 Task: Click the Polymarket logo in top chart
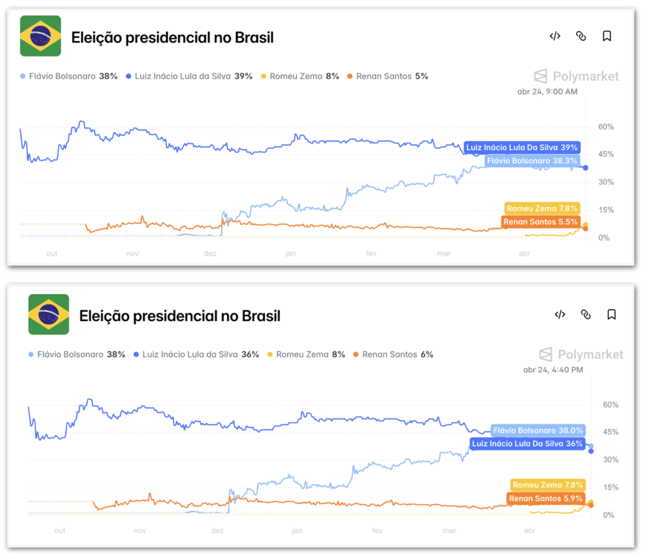pos(576,77)
